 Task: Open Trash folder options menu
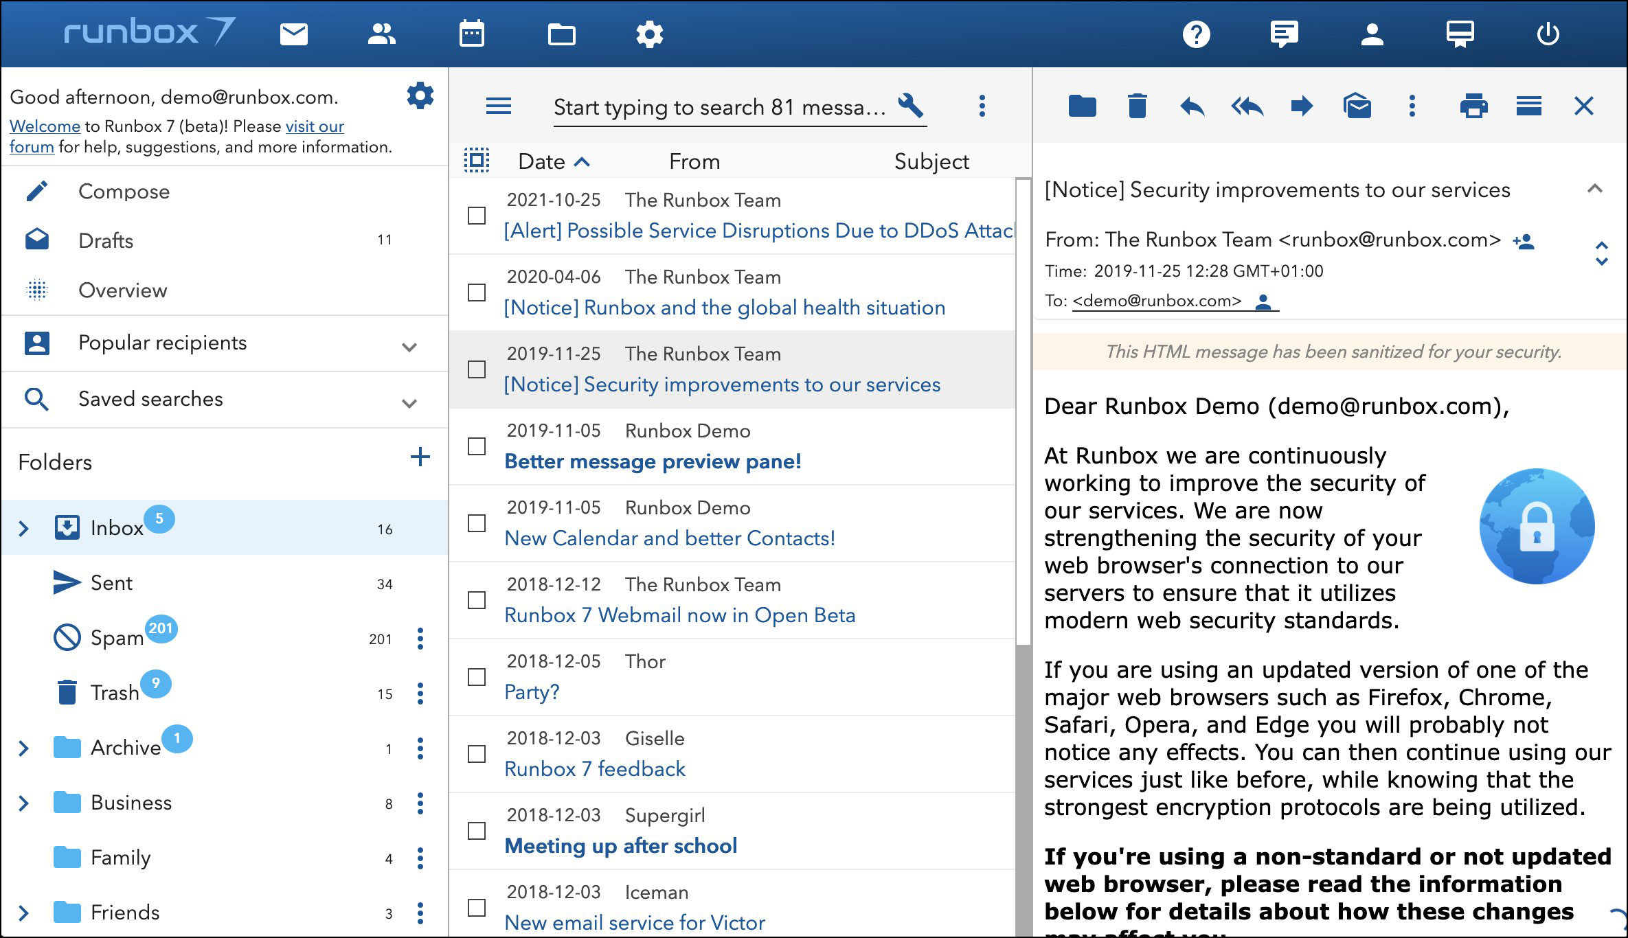tap(420, 694)
